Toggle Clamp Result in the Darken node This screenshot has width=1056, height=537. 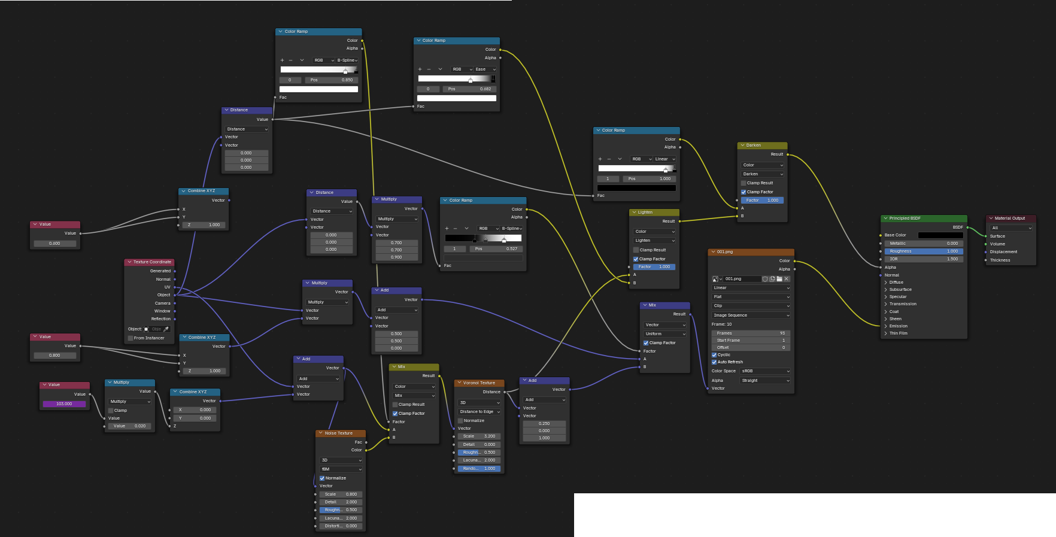[744, 183]
